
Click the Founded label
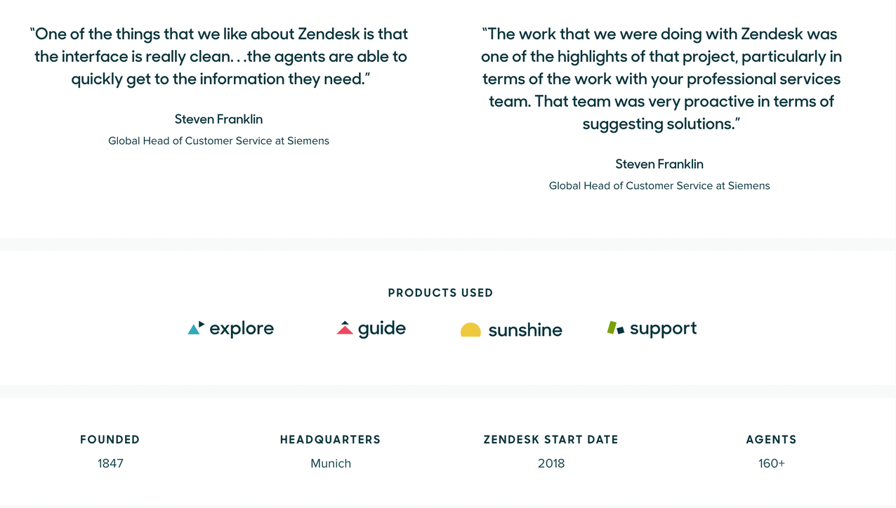[110, 440]
